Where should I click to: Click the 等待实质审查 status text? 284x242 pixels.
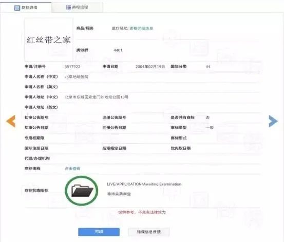pos(119,194)
